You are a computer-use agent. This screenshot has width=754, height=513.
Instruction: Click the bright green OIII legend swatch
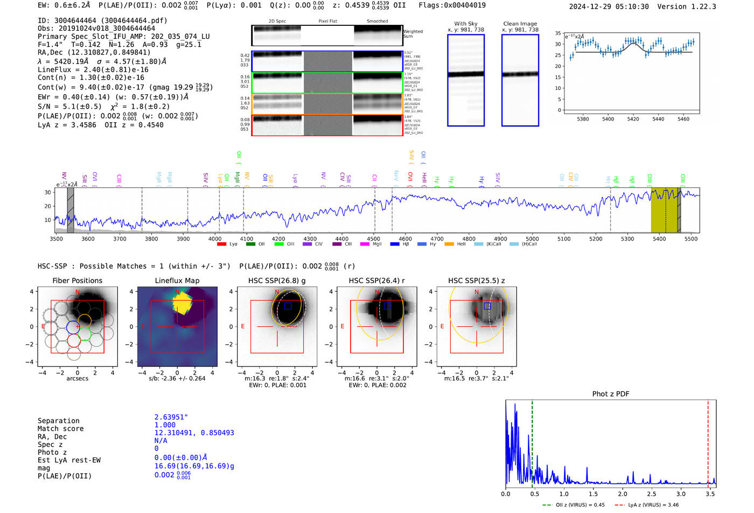279,244
